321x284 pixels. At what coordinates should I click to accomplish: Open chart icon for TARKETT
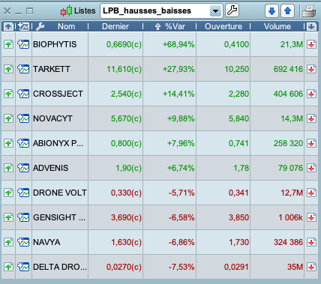23,69
